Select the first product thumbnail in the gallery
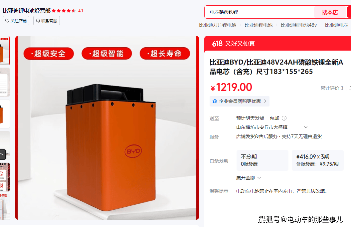Screen dimensions: 351x227 point(5,50)
